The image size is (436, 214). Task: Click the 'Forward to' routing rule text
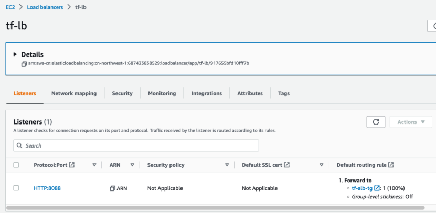tap(358, 180)
